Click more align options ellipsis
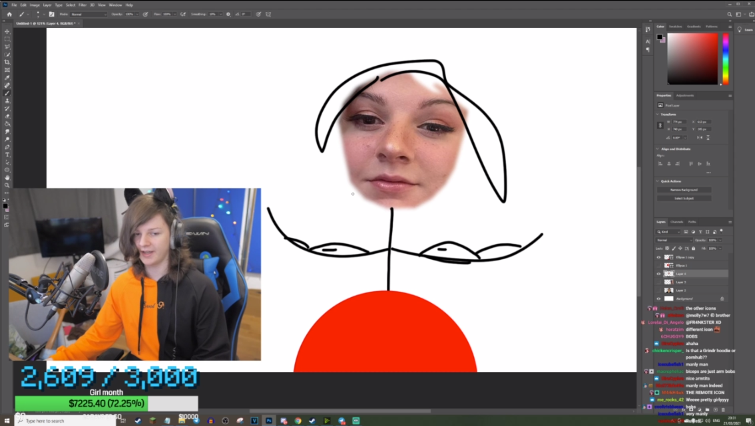Viewport: 755px width, 426px height. coord(708,172)
